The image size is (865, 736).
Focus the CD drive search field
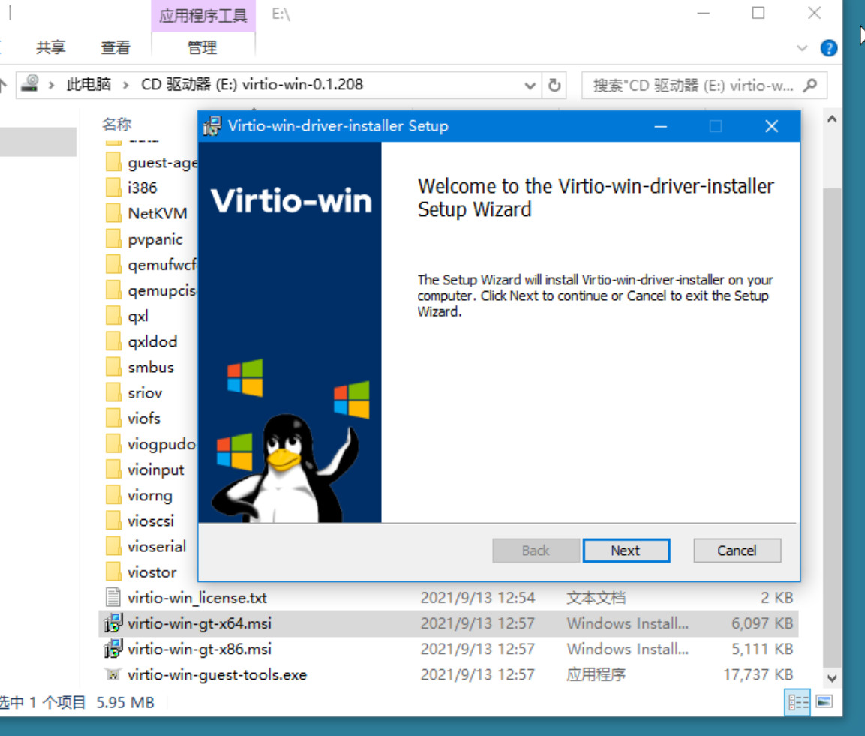click(704, 85)
